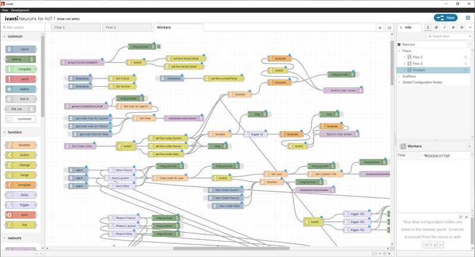The height and width of the screenshot is (257, 475).
Task: Expand Global Configuration Nodes section
Action: (x=399, y=83)
